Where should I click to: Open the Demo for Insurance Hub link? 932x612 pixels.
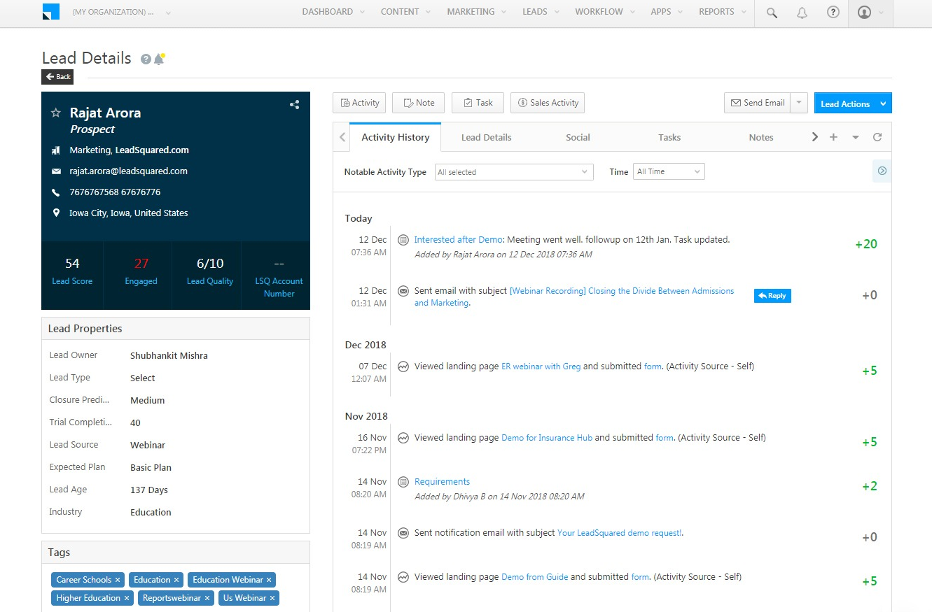(547, 438)
